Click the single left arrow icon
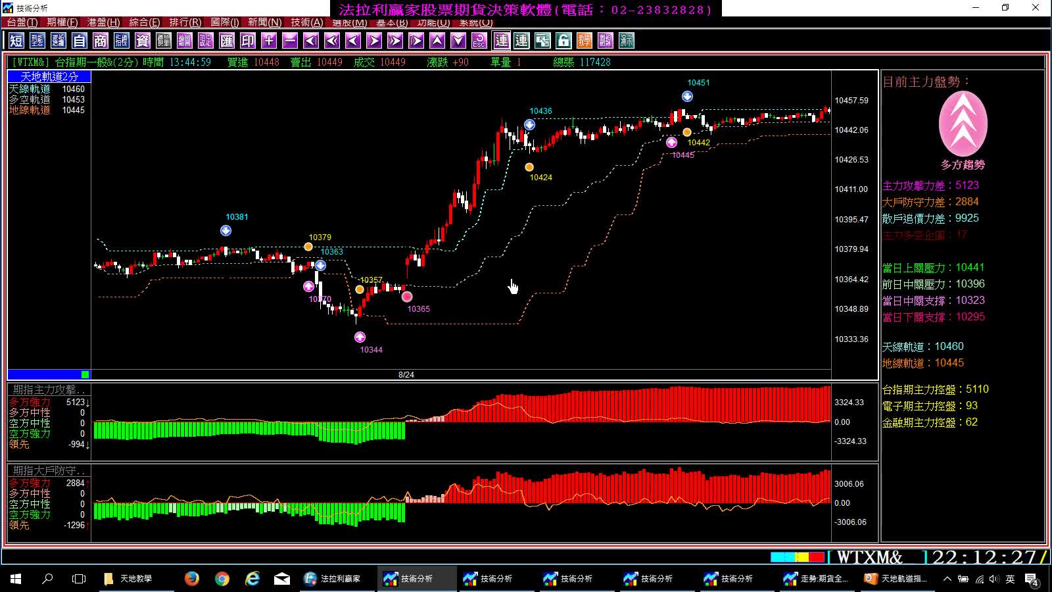This screenshot has height=592, width=1052. pyautogui.click(x=353, y=41)
